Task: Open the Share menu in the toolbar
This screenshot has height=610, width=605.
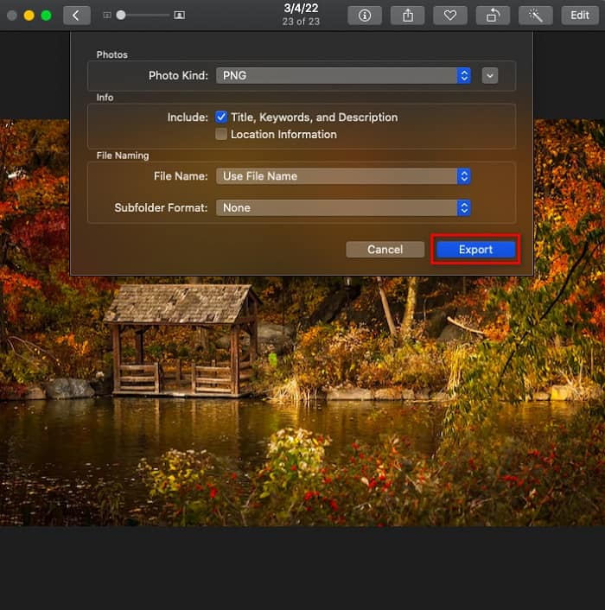Action: pos(407,16)
